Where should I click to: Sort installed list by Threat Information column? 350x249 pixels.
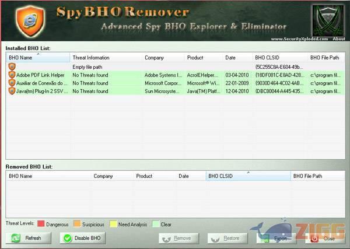[x=106, y=58]
